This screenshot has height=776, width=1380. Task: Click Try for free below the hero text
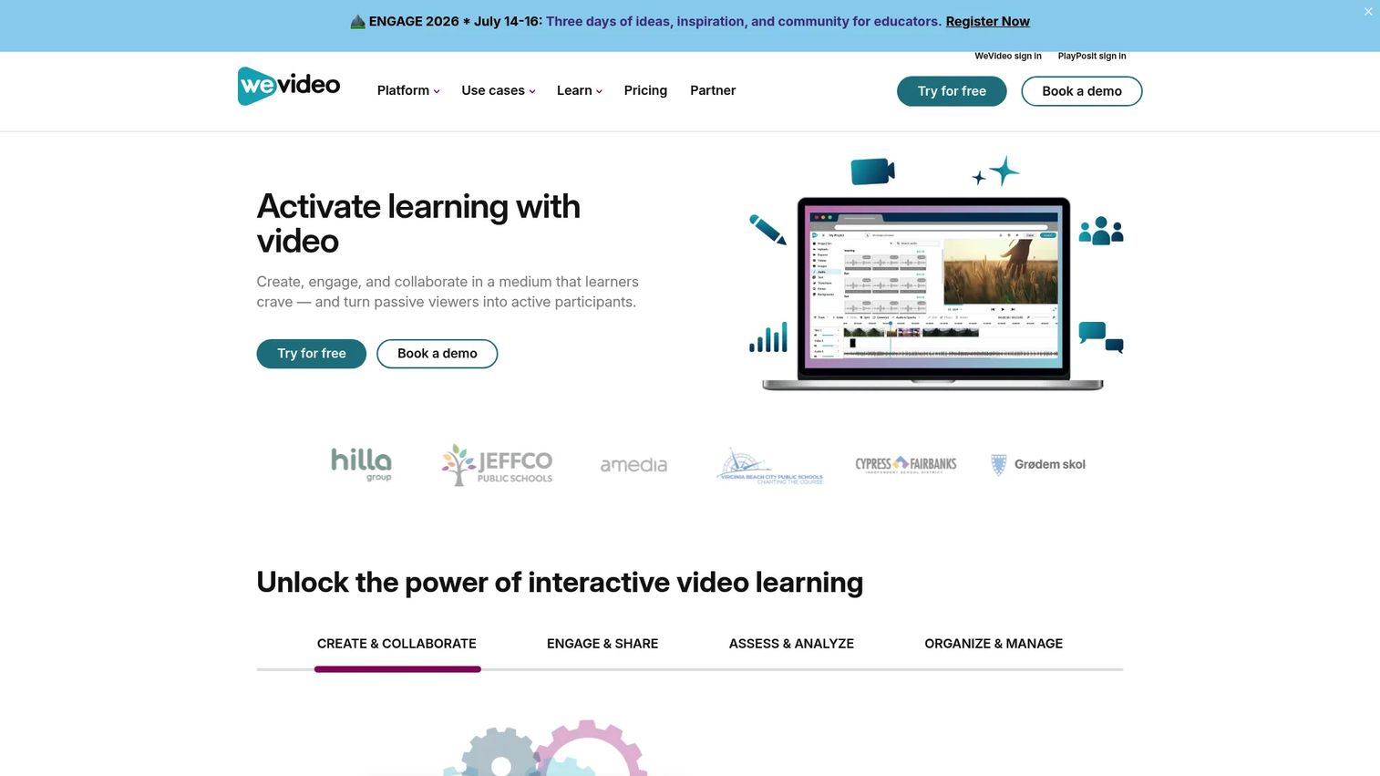pos(312,354)
